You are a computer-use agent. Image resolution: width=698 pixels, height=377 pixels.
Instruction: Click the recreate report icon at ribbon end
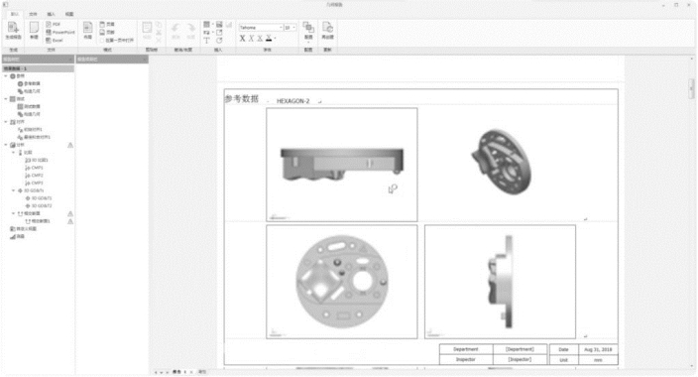327,31
